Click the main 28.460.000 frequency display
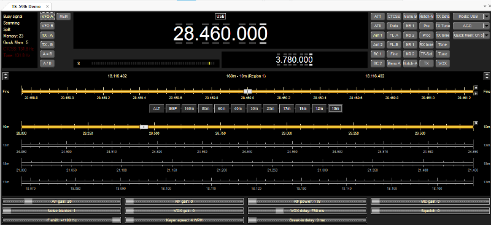Screen dimensions: 491x225 coord(220,34)
